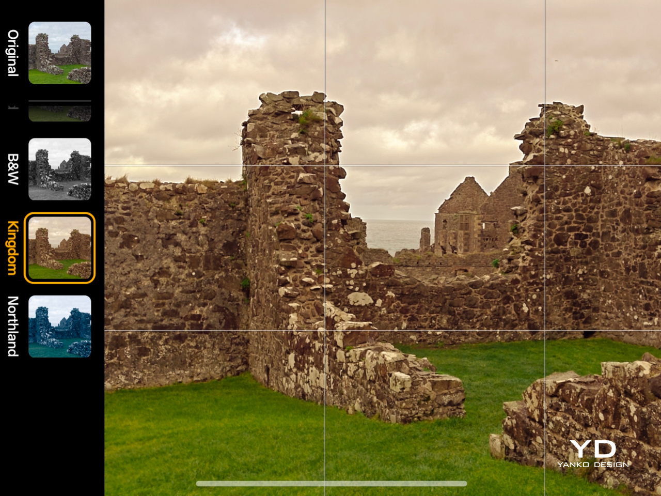Tap the distant gabled ruin building
Viewport: 661px width, 496px height.
[462, 217]
